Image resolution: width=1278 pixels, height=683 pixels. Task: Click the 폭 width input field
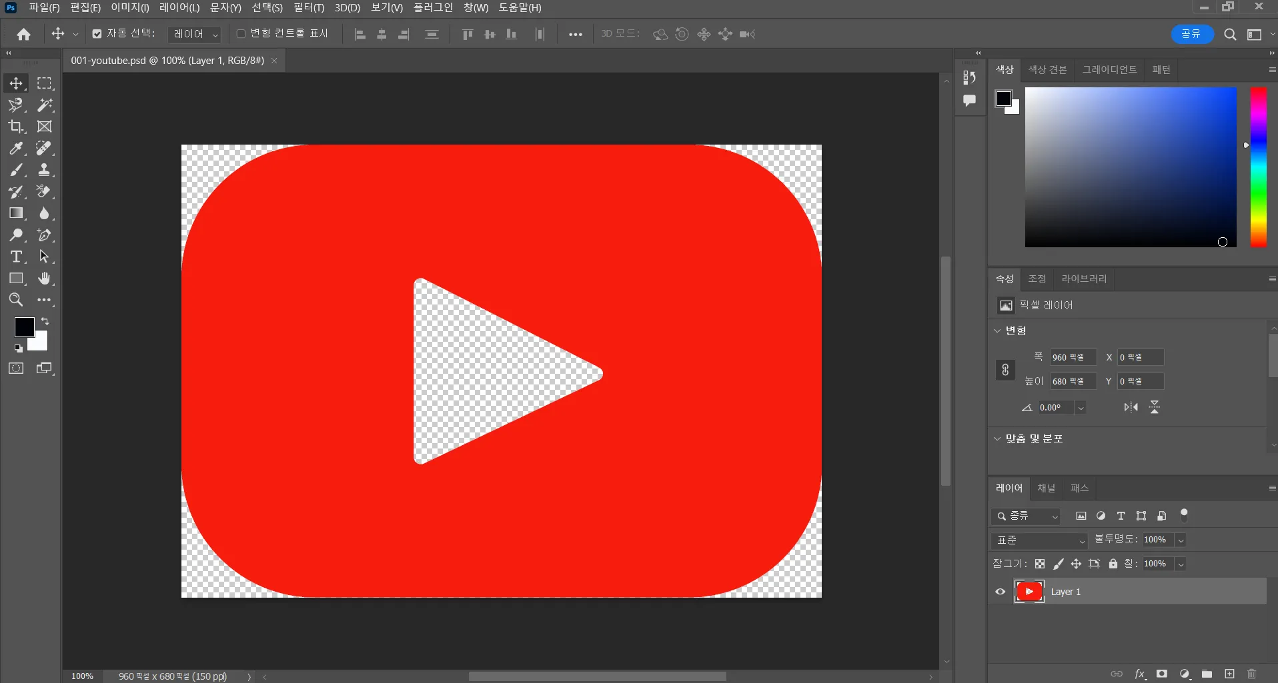1072,358
